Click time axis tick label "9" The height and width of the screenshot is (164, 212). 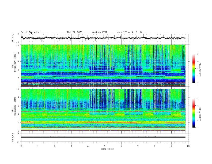171,146
